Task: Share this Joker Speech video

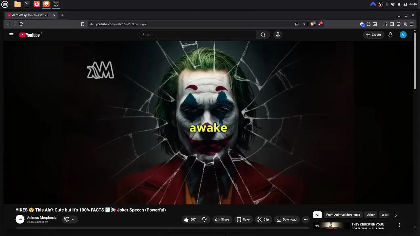Action: click(x=222, y=220)
